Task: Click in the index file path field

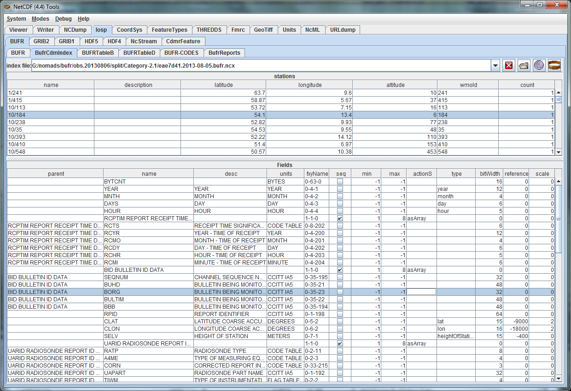Action: click(x=260, y=65)
